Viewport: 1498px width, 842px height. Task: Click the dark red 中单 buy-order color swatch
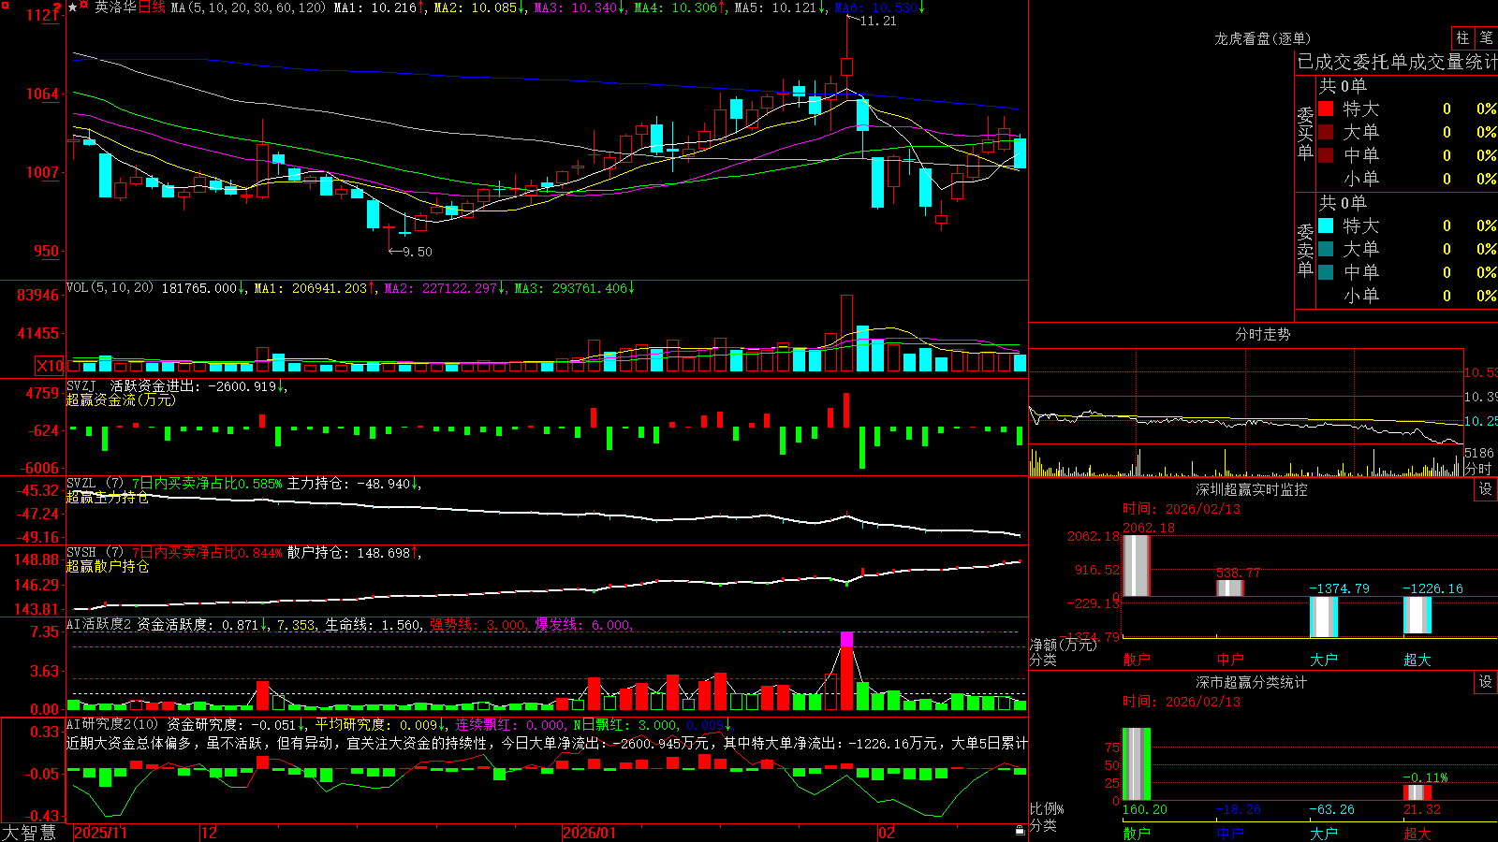tap(1326, 155)
